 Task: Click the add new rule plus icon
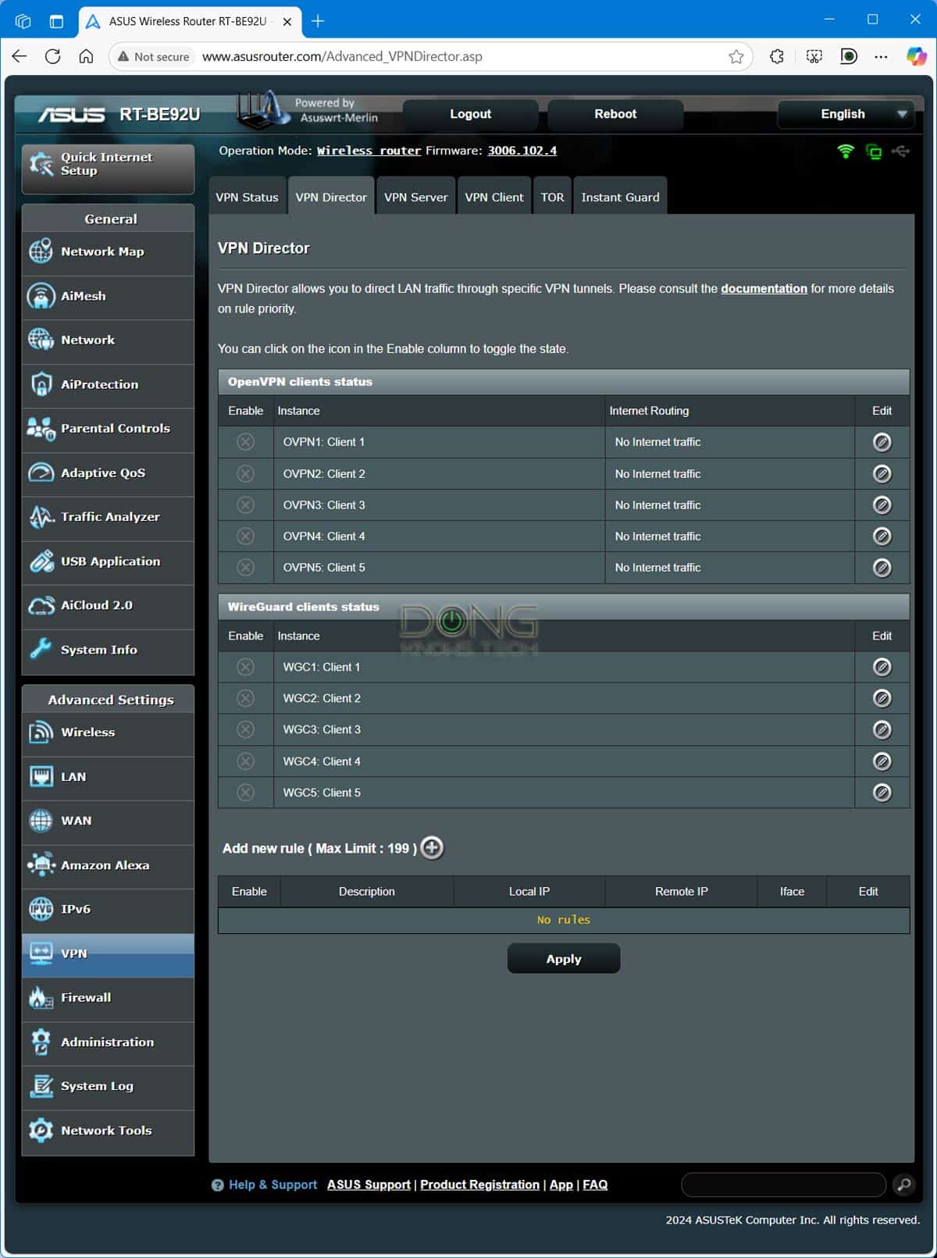pyautogui.click(x=432, y=848)
